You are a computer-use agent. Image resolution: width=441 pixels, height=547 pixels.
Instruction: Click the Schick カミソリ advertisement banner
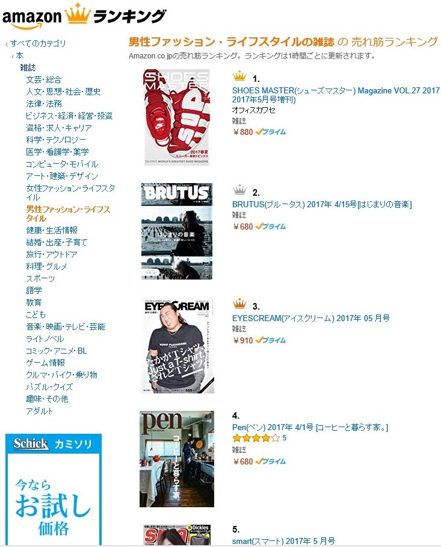(54, 490)
